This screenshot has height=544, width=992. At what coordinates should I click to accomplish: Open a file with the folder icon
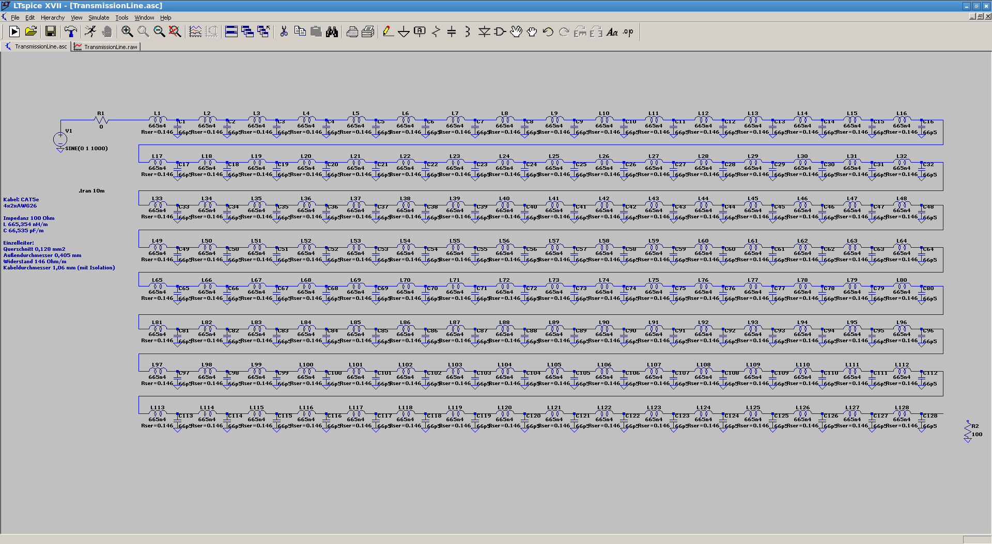(x=31, y=32)
